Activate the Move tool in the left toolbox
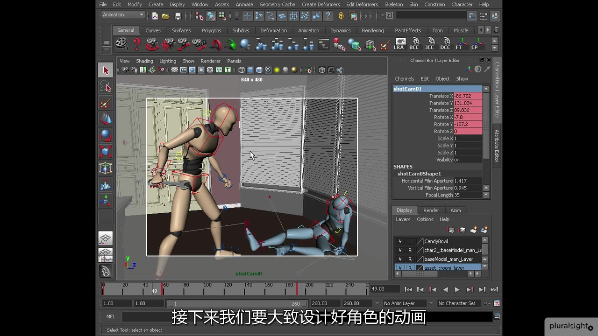This screenshot has height=336, width=598. 105,120
